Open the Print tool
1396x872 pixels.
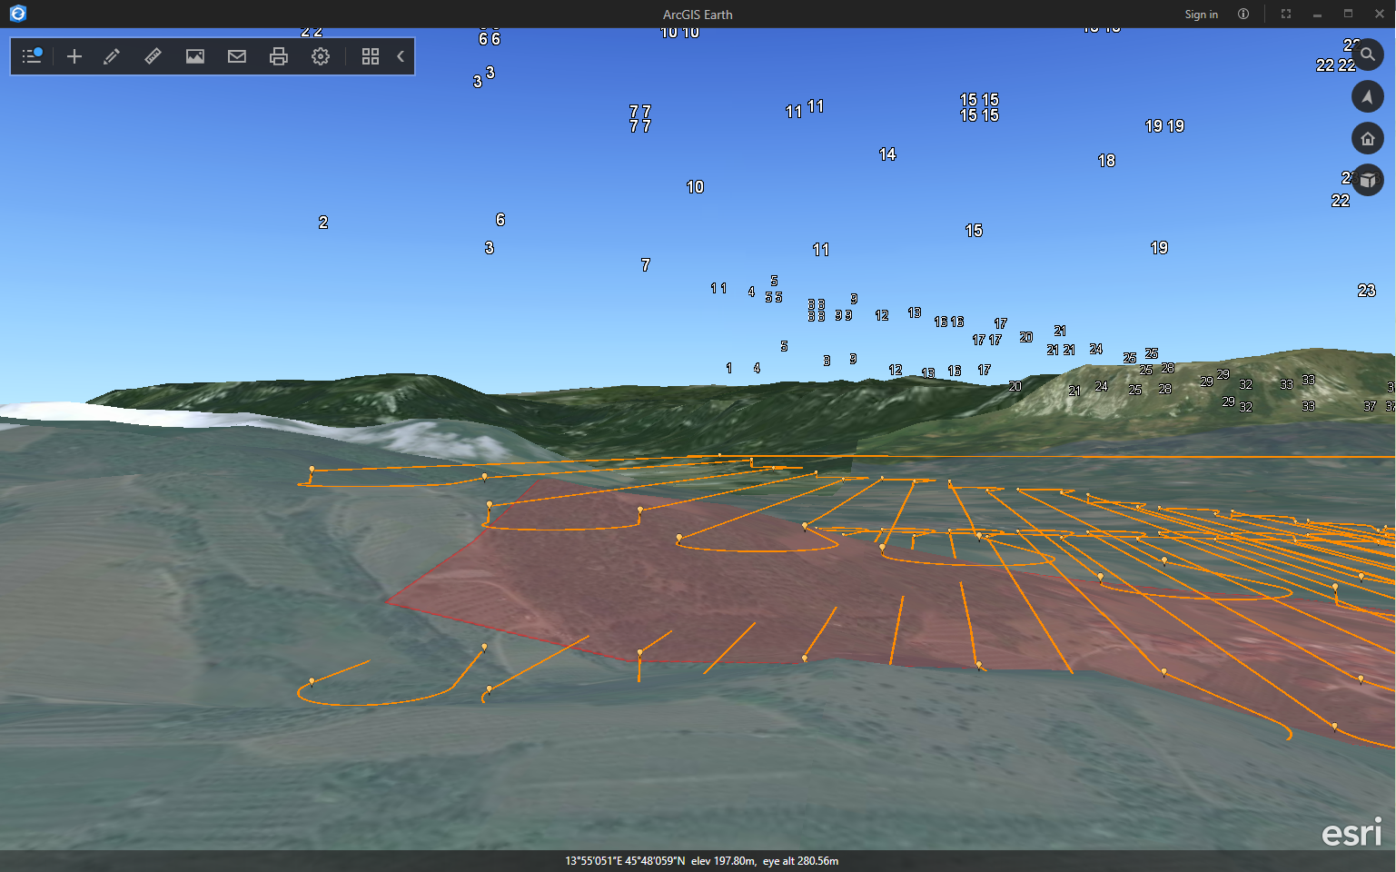[278, 55]
